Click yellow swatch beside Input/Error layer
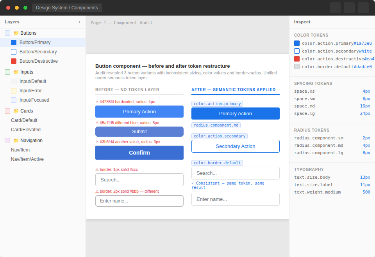The image size is (375, 257). 14,91
